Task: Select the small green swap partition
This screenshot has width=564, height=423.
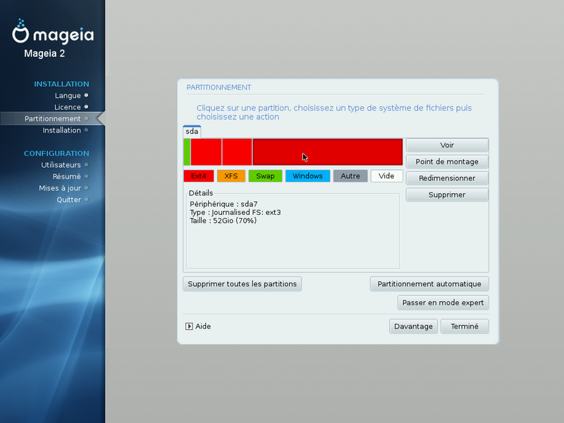Action: [187, 152]
